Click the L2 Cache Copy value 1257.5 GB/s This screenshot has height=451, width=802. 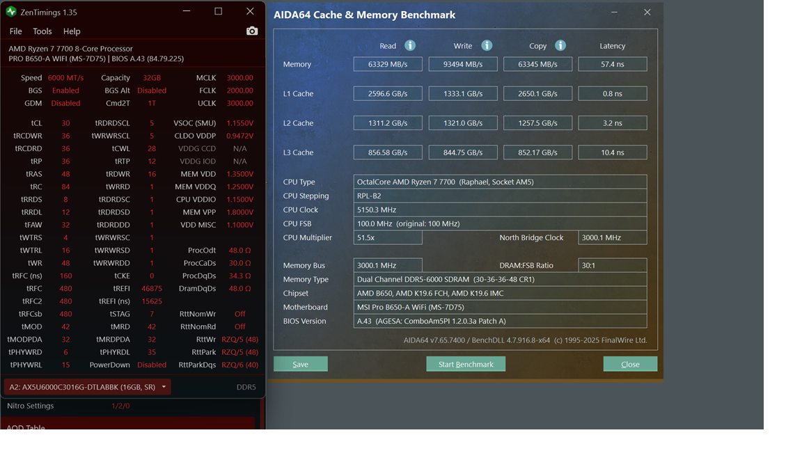coord(537,122)
